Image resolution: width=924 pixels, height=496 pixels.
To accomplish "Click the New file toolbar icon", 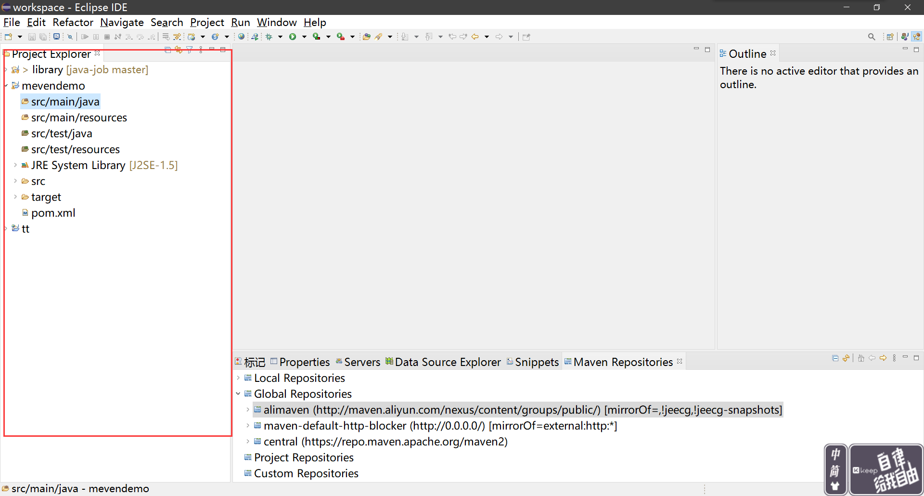I will pos(8,37).
